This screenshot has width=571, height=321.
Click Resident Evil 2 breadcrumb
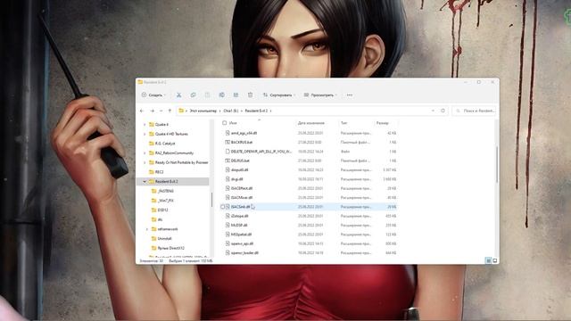256,111
